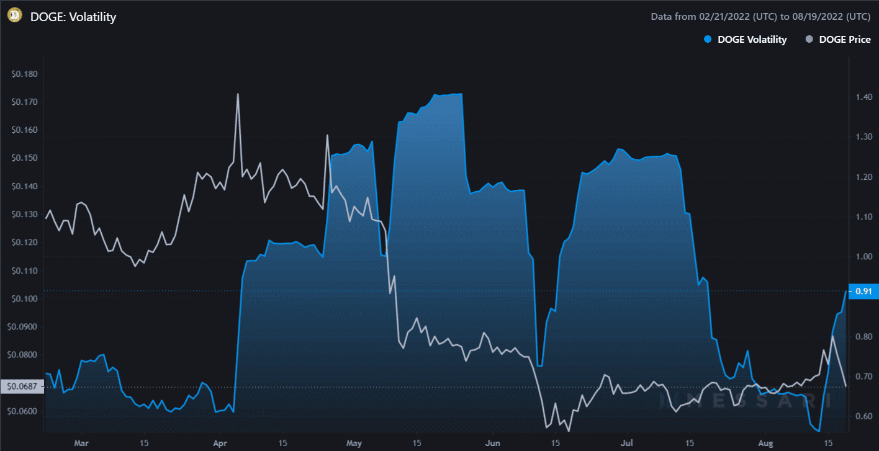Click the Dogecoin logo icon
The image size is (879, 451).
click(x=14, y=16)
